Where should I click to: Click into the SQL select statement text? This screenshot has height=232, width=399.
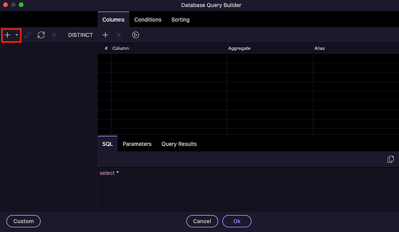[x=109, y=173]
